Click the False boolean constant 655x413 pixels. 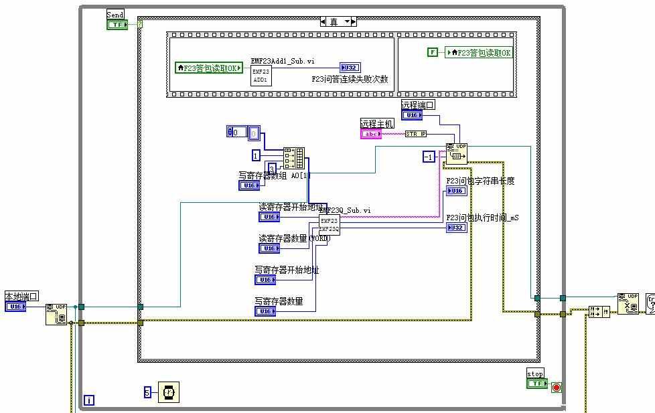(433, 52)
